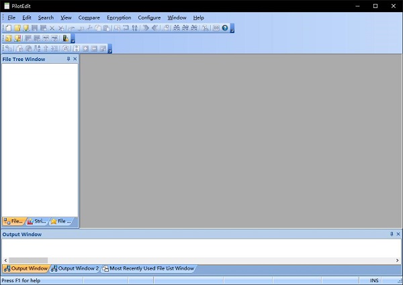The width and height of the screenshot is (403, 285).
Task: Click the Output Window scroll left arrow
Action: [4, 260]
